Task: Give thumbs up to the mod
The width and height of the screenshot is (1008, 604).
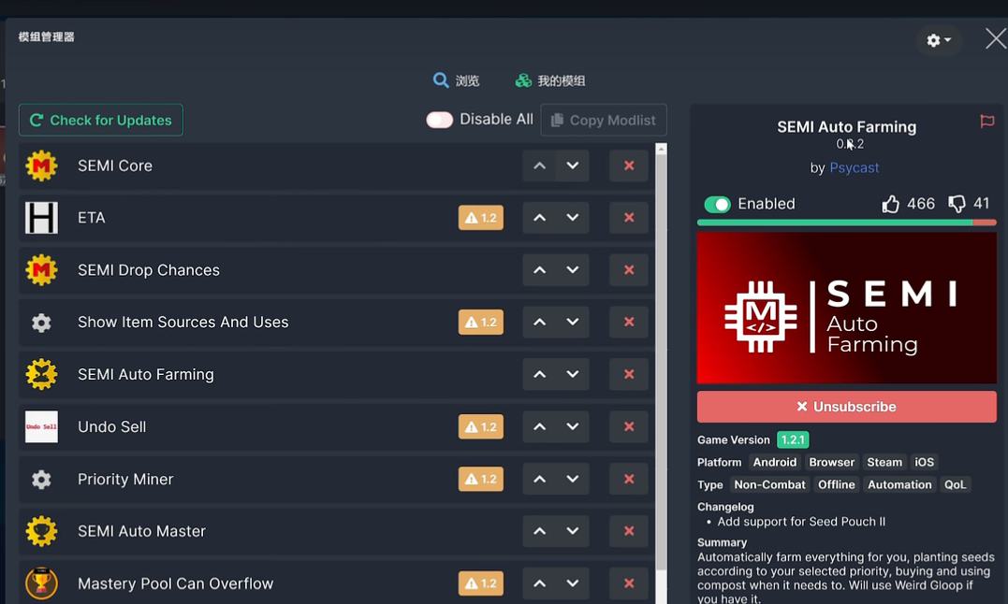Action: click(890, 204)
